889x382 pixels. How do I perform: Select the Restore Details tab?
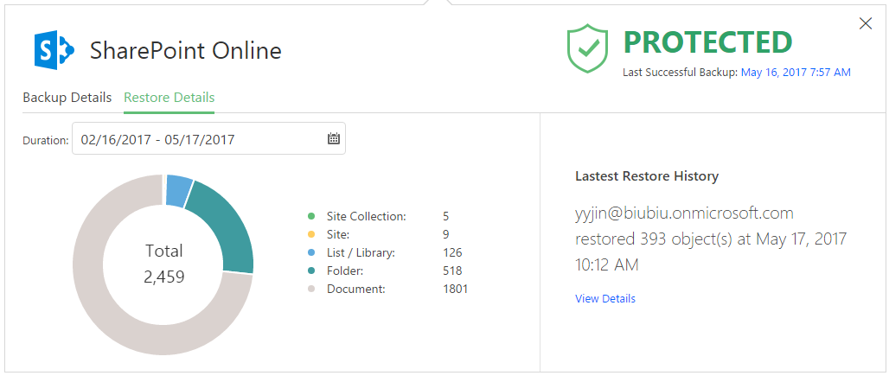(169, 97)
